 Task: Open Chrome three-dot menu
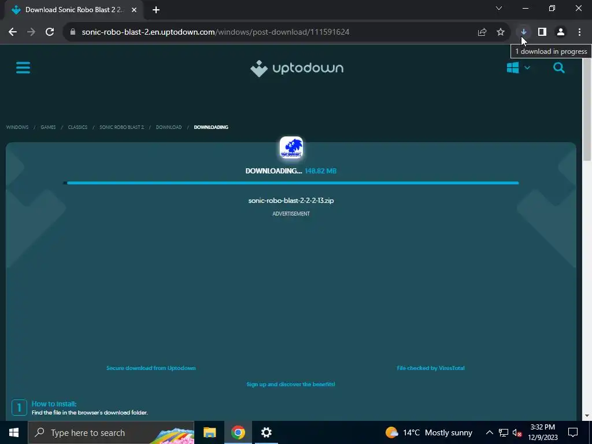[579, 32]
